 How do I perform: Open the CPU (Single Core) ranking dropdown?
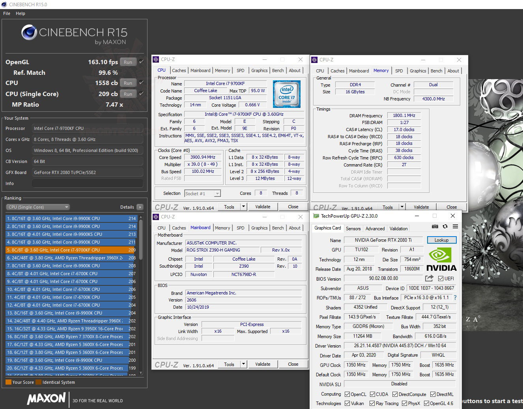(38, 207)
